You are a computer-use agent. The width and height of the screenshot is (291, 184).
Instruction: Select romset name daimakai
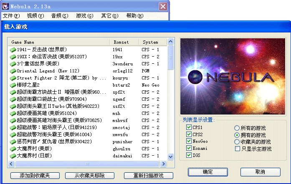[x=122, y=156]
